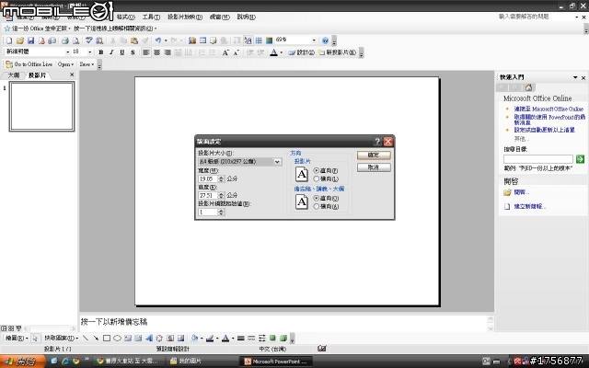Apply underline formatting

[121, 52]
